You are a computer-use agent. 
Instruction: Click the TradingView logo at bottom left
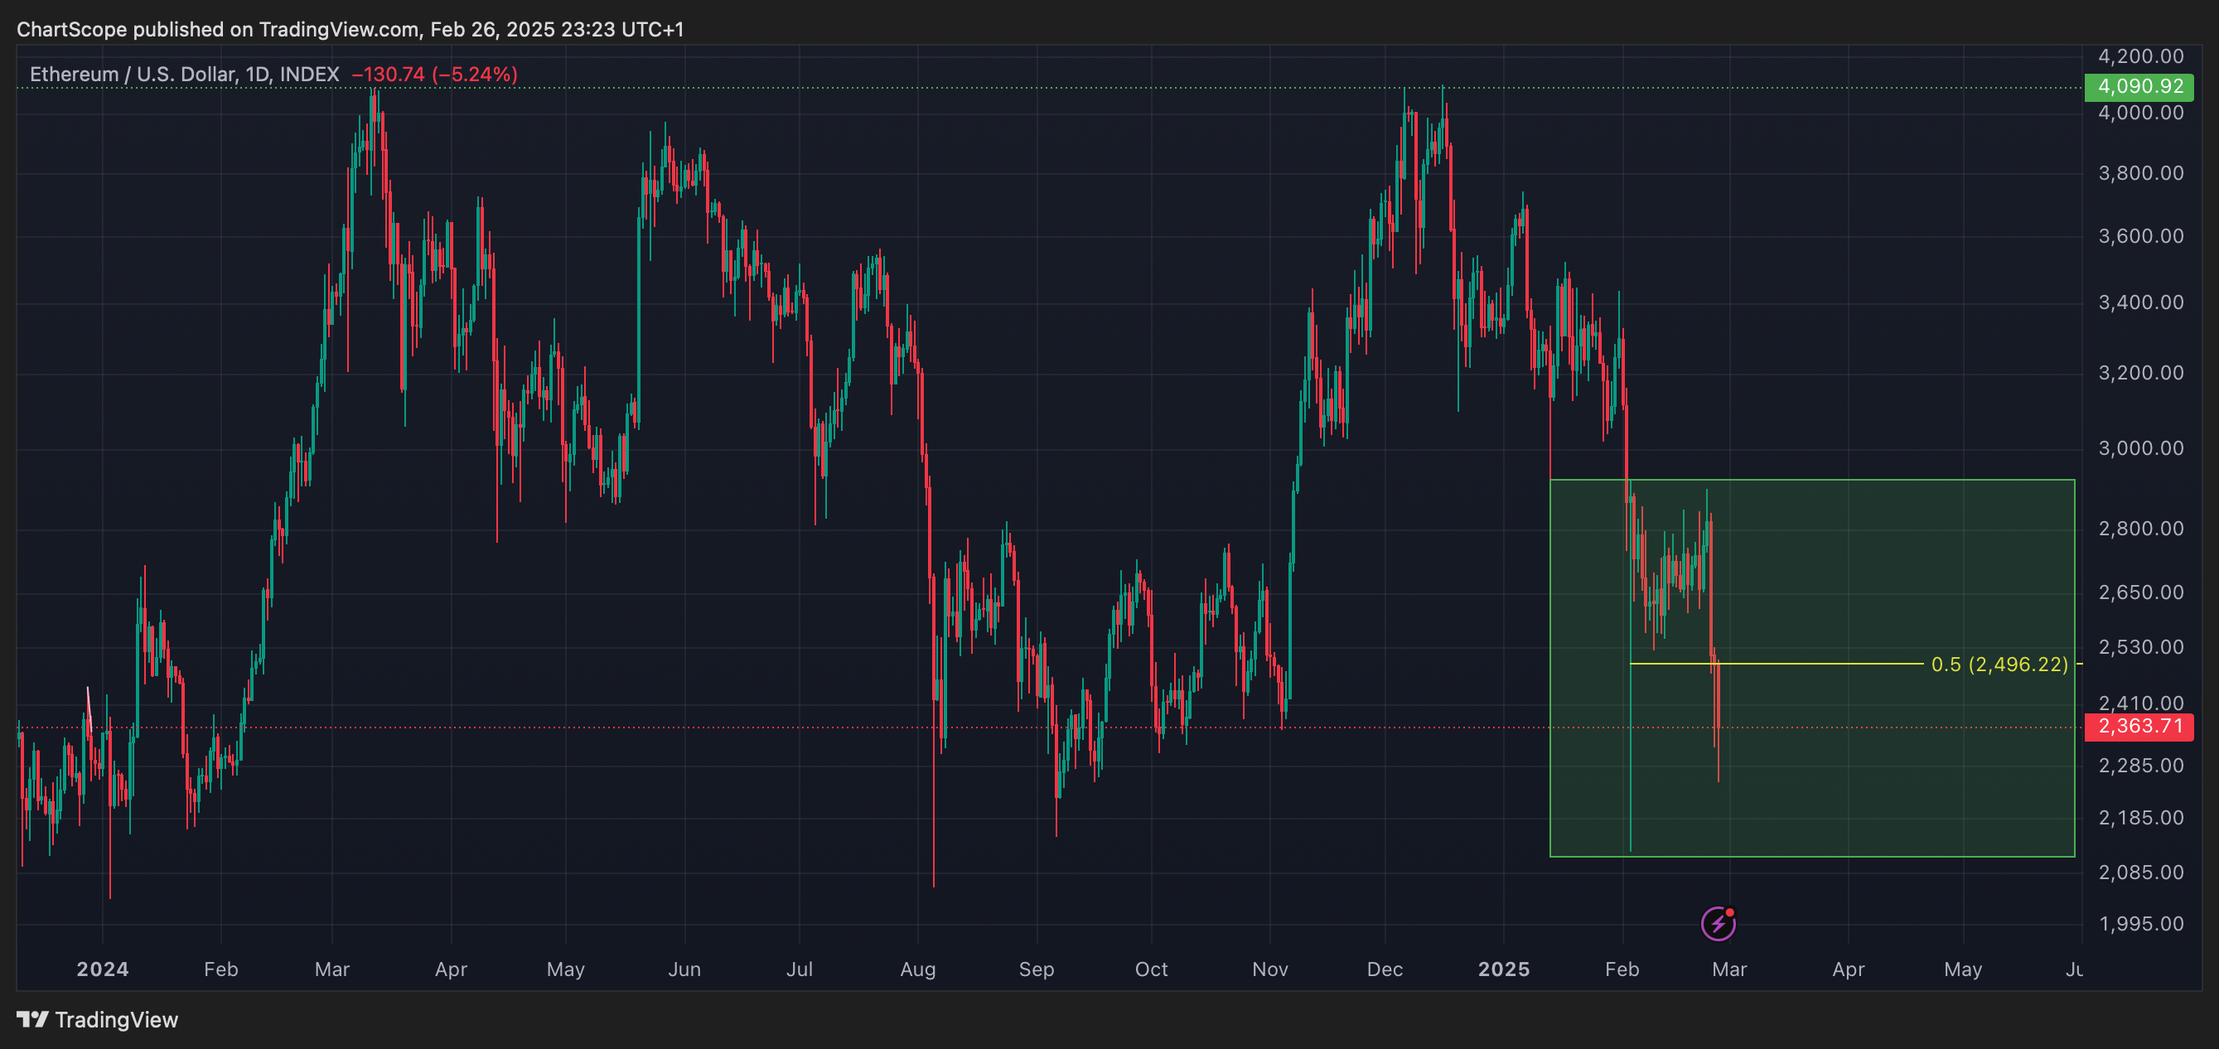(33, 1020)
